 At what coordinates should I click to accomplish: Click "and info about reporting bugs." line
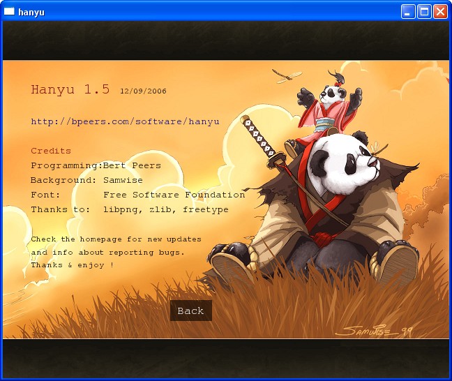(107, 253)
